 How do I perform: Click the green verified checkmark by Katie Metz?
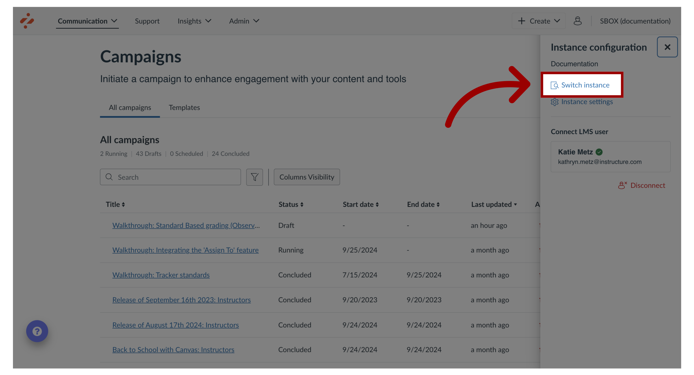click(599, 152)
